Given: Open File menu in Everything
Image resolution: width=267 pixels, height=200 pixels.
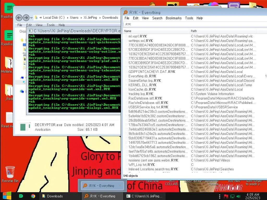Looking at the screenshot, I should pyautogui.click(x=127, y=18).
